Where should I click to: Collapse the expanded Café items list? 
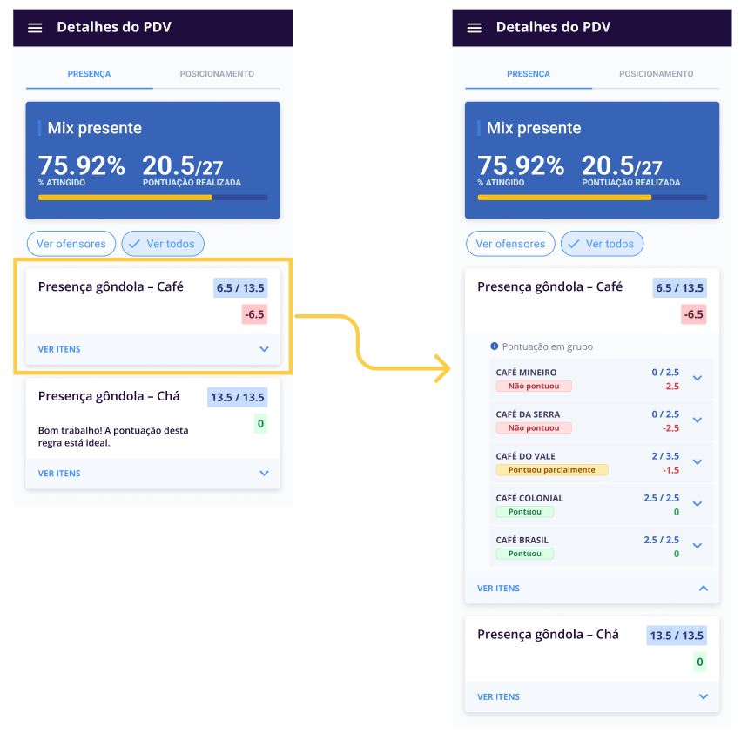[x=704, y=589]
